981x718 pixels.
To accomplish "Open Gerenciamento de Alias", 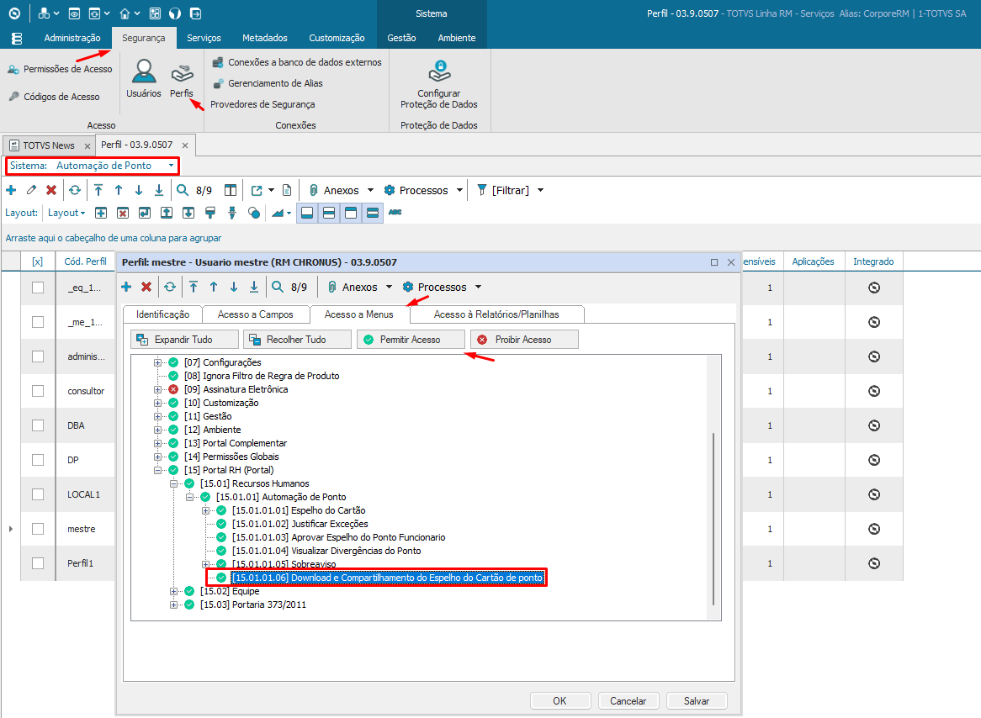I will (268, 83).
